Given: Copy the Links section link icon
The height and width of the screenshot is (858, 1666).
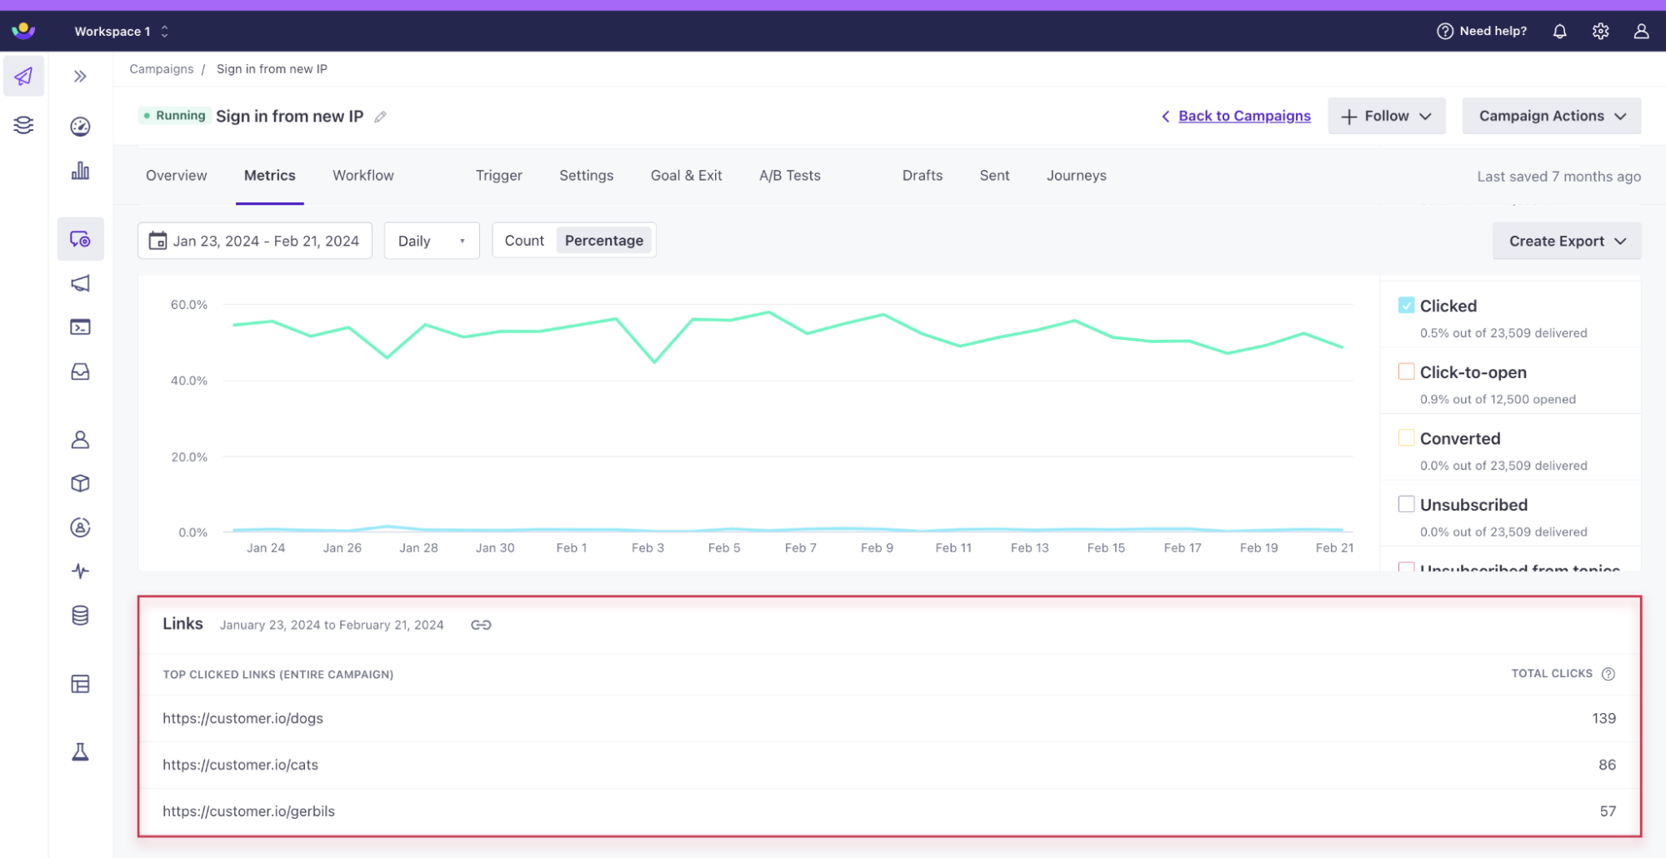Looking at the screenshot, I should pos(481,625).
